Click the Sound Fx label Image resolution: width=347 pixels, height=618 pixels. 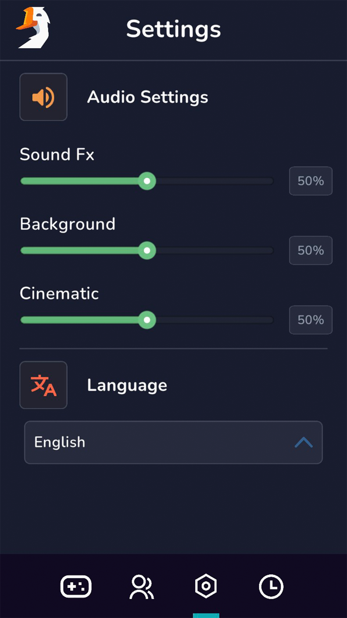[x=57, y=154]
